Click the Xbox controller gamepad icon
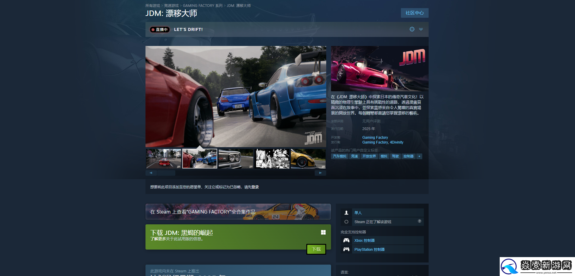 346,240
